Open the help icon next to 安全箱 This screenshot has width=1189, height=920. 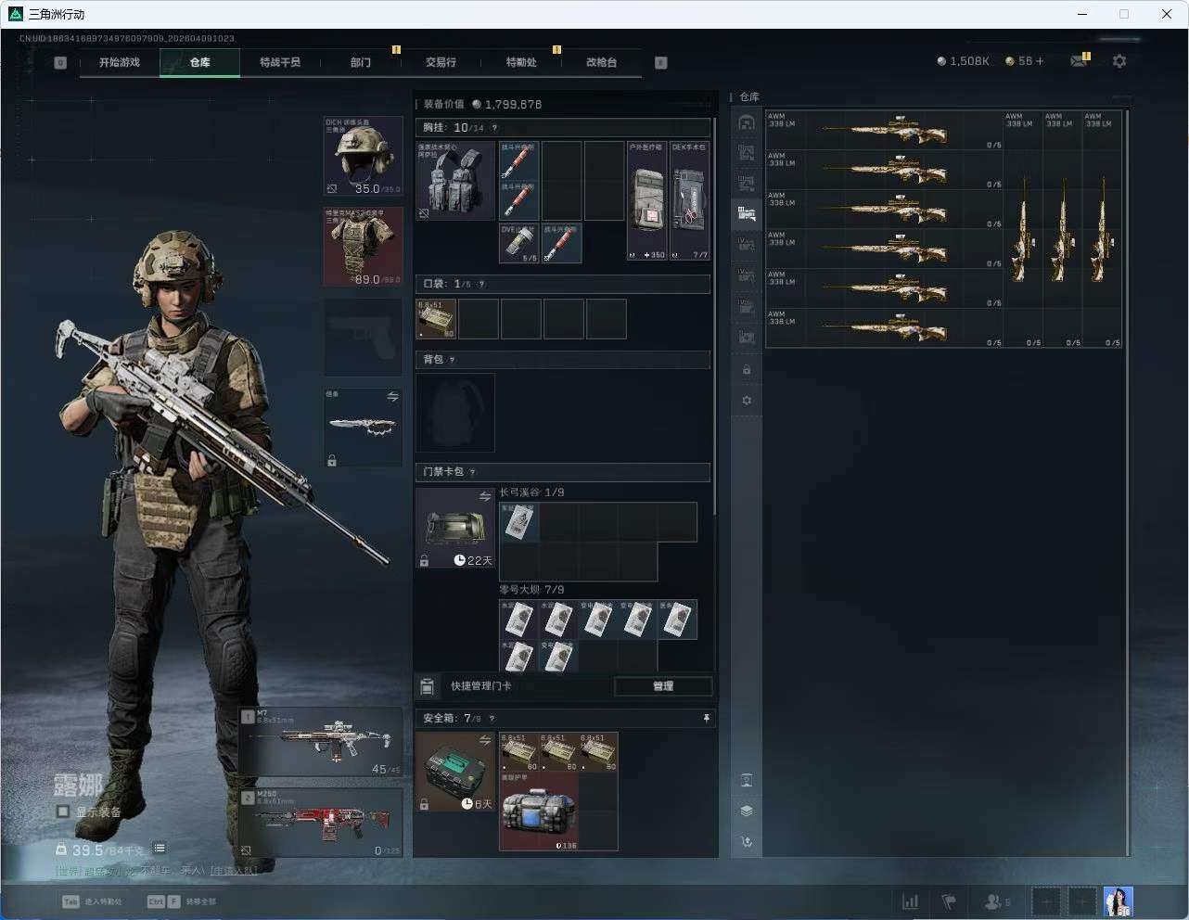click(492, 719)
